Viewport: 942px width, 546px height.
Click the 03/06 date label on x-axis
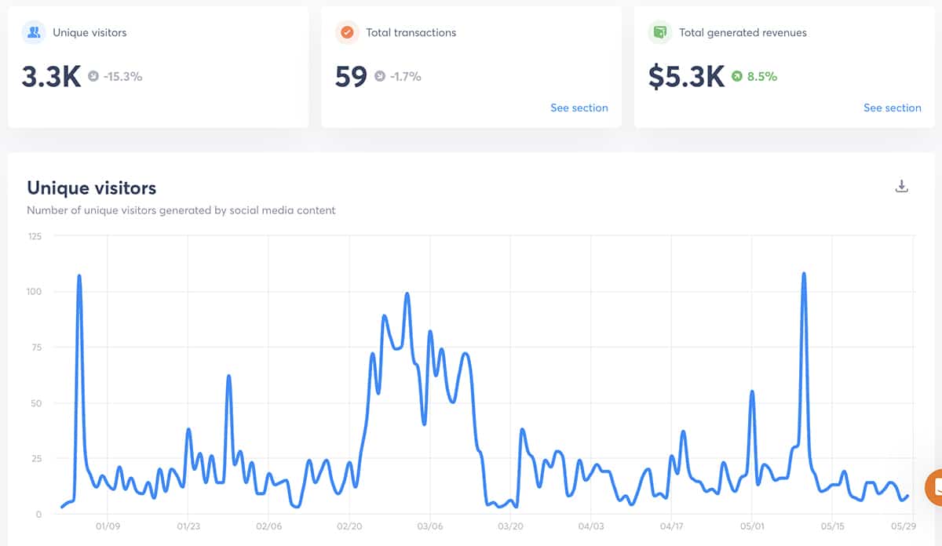[429, 526]
